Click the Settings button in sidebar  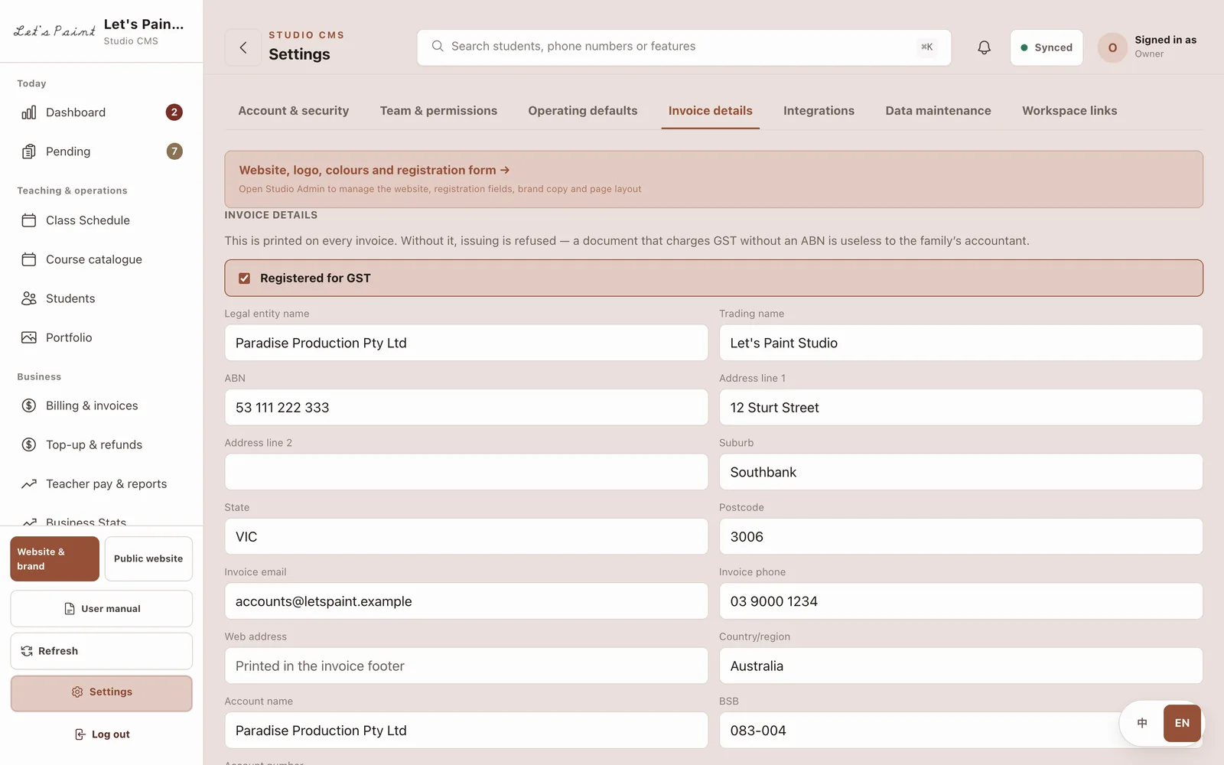pos(102,693)
